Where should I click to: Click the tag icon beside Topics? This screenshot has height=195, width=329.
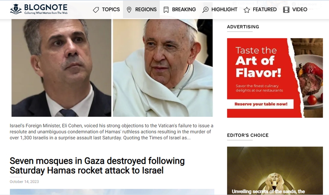[96, 10]
